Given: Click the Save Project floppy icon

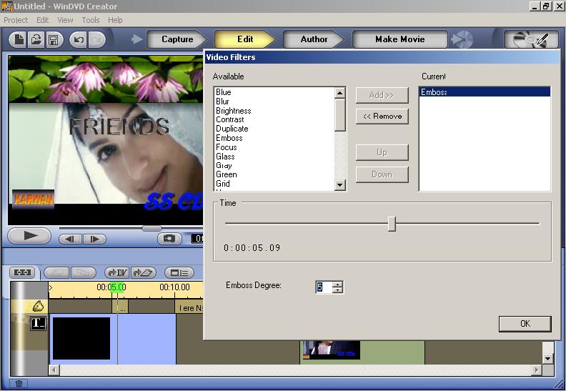Looking at the screenshot, I should [54, 39].
